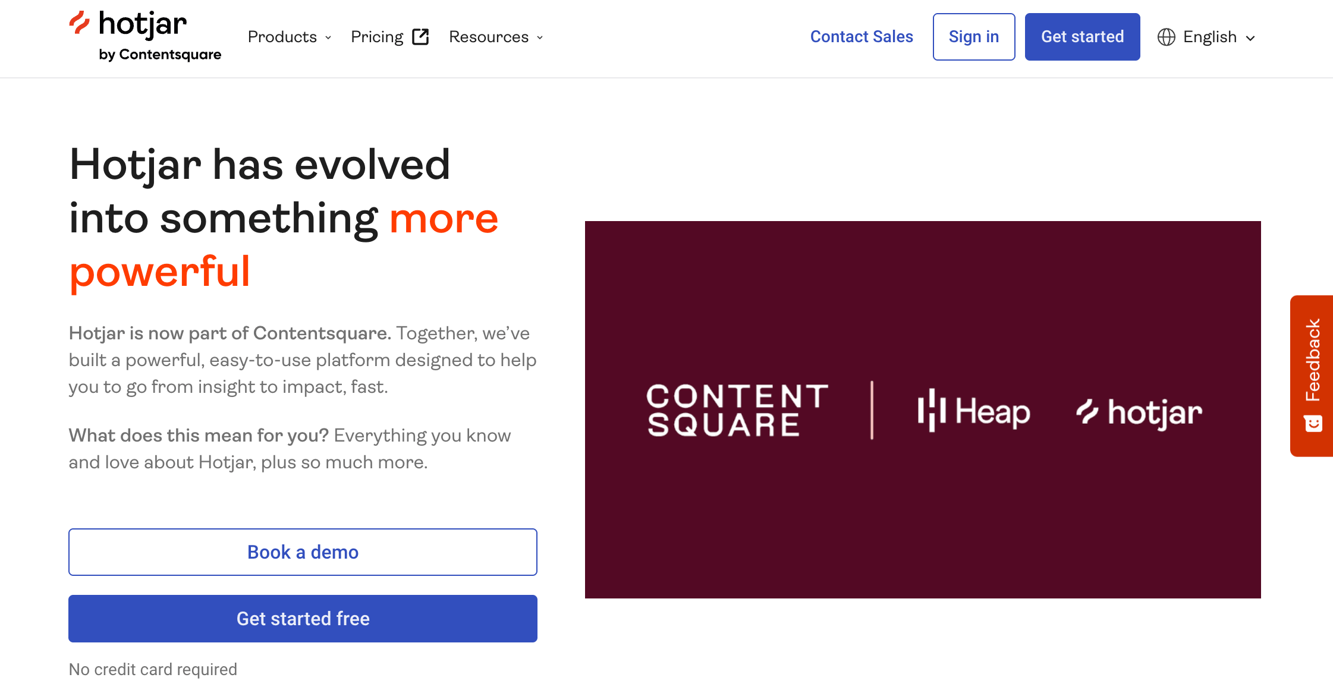Click the Get started free button
This screenshot has height=687, width=1333.
coord(303,619)
